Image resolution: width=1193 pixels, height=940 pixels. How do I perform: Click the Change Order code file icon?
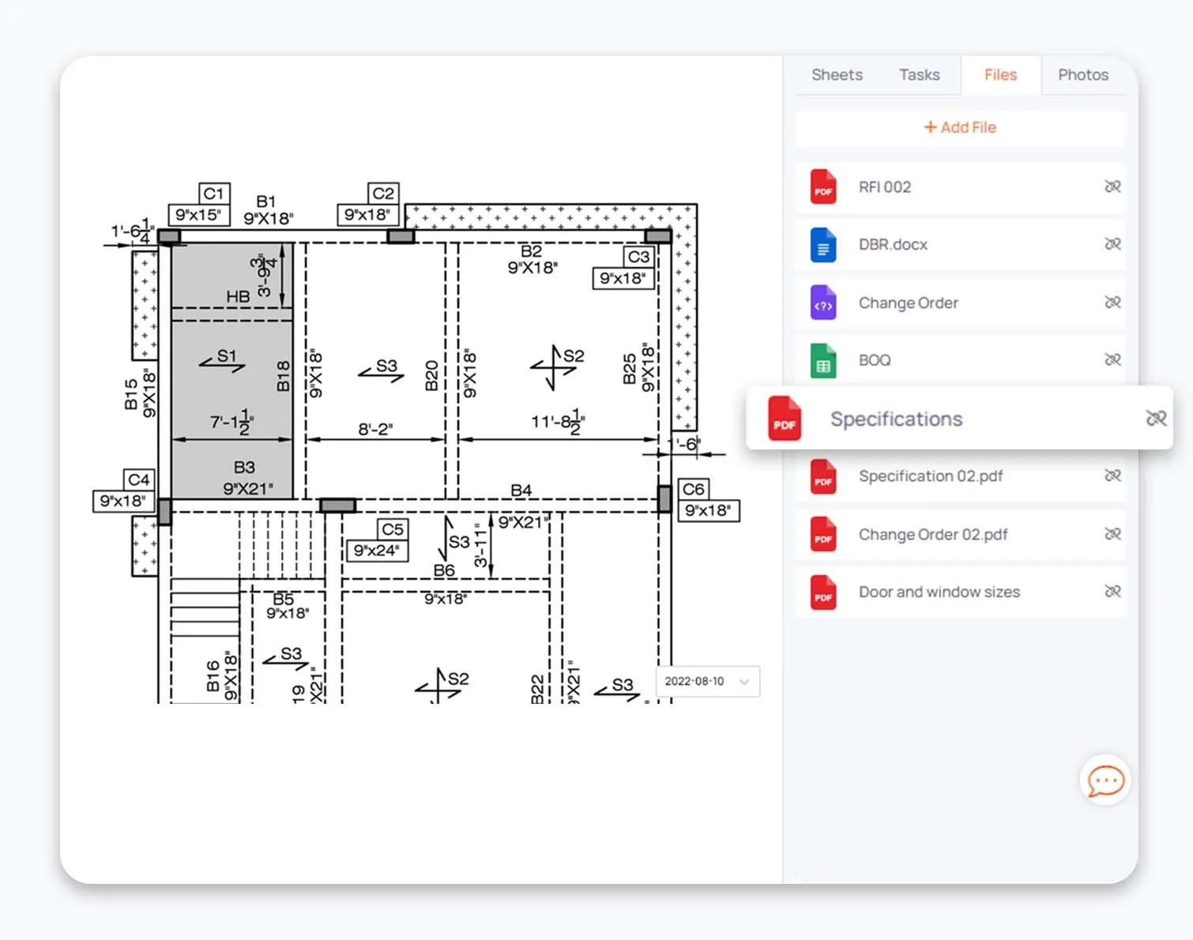pos(823,303)
